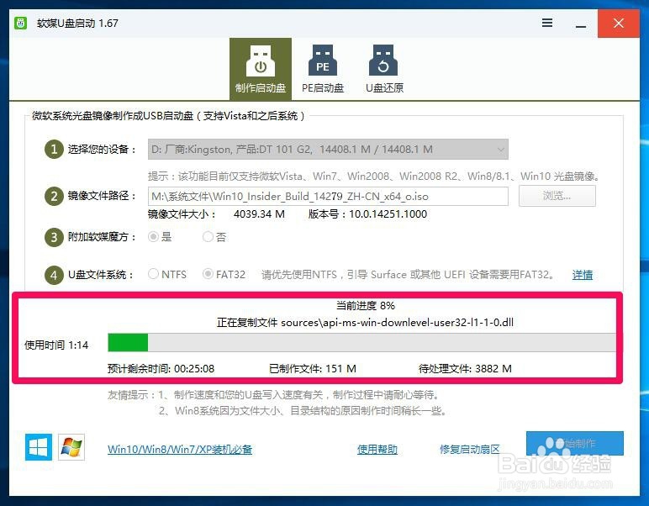Image resolution: width=649 pixels, height=506 pixels.
Task: Click the 已制作文件: 151 M text
Action: pyautogui.click(x=313, y=369)
